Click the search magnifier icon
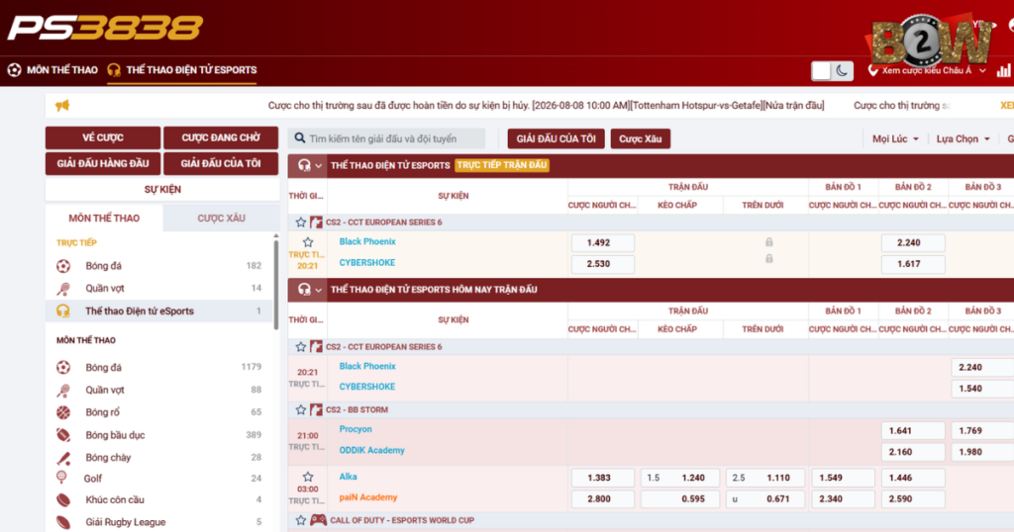1014x532 pixels. pyautogui.click(x=300, y=138)
